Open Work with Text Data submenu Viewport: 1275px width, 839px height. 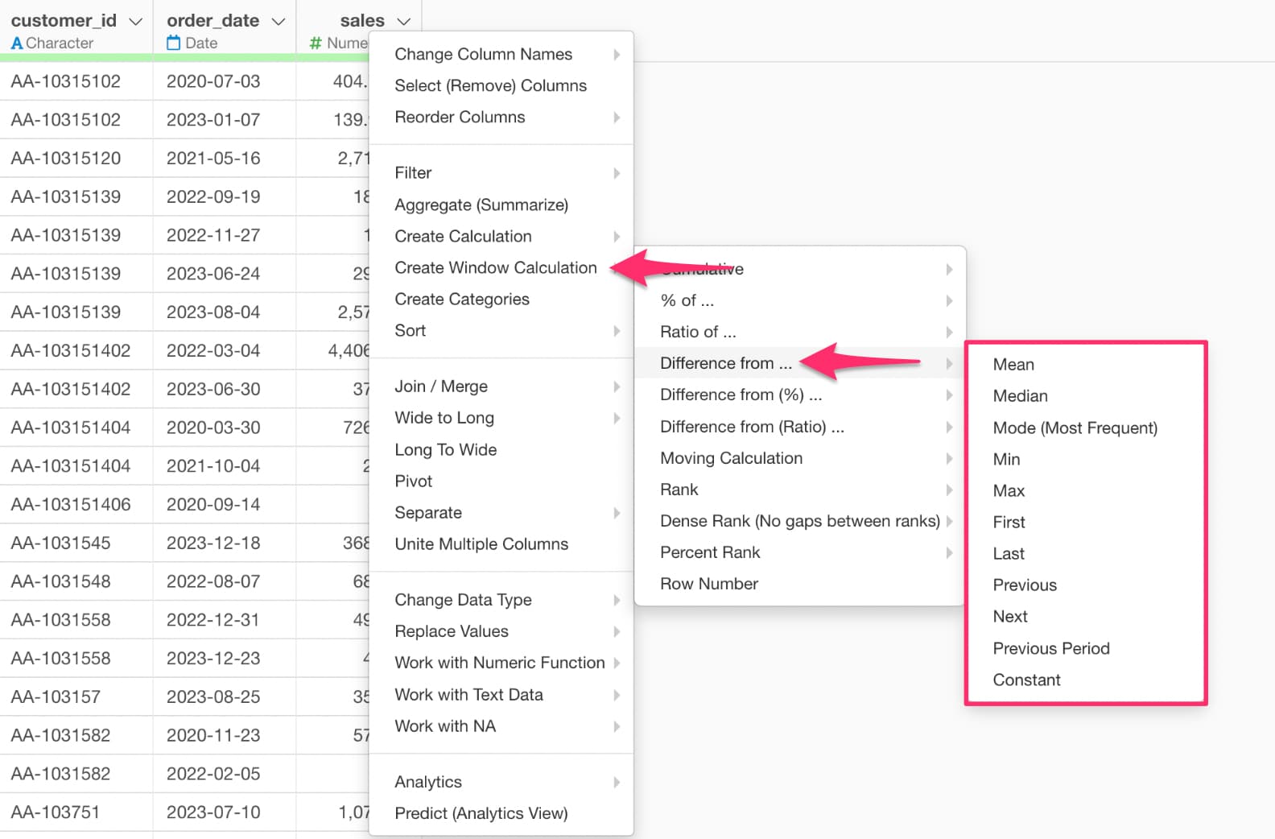pyautogui.click(x=501, y=694)
